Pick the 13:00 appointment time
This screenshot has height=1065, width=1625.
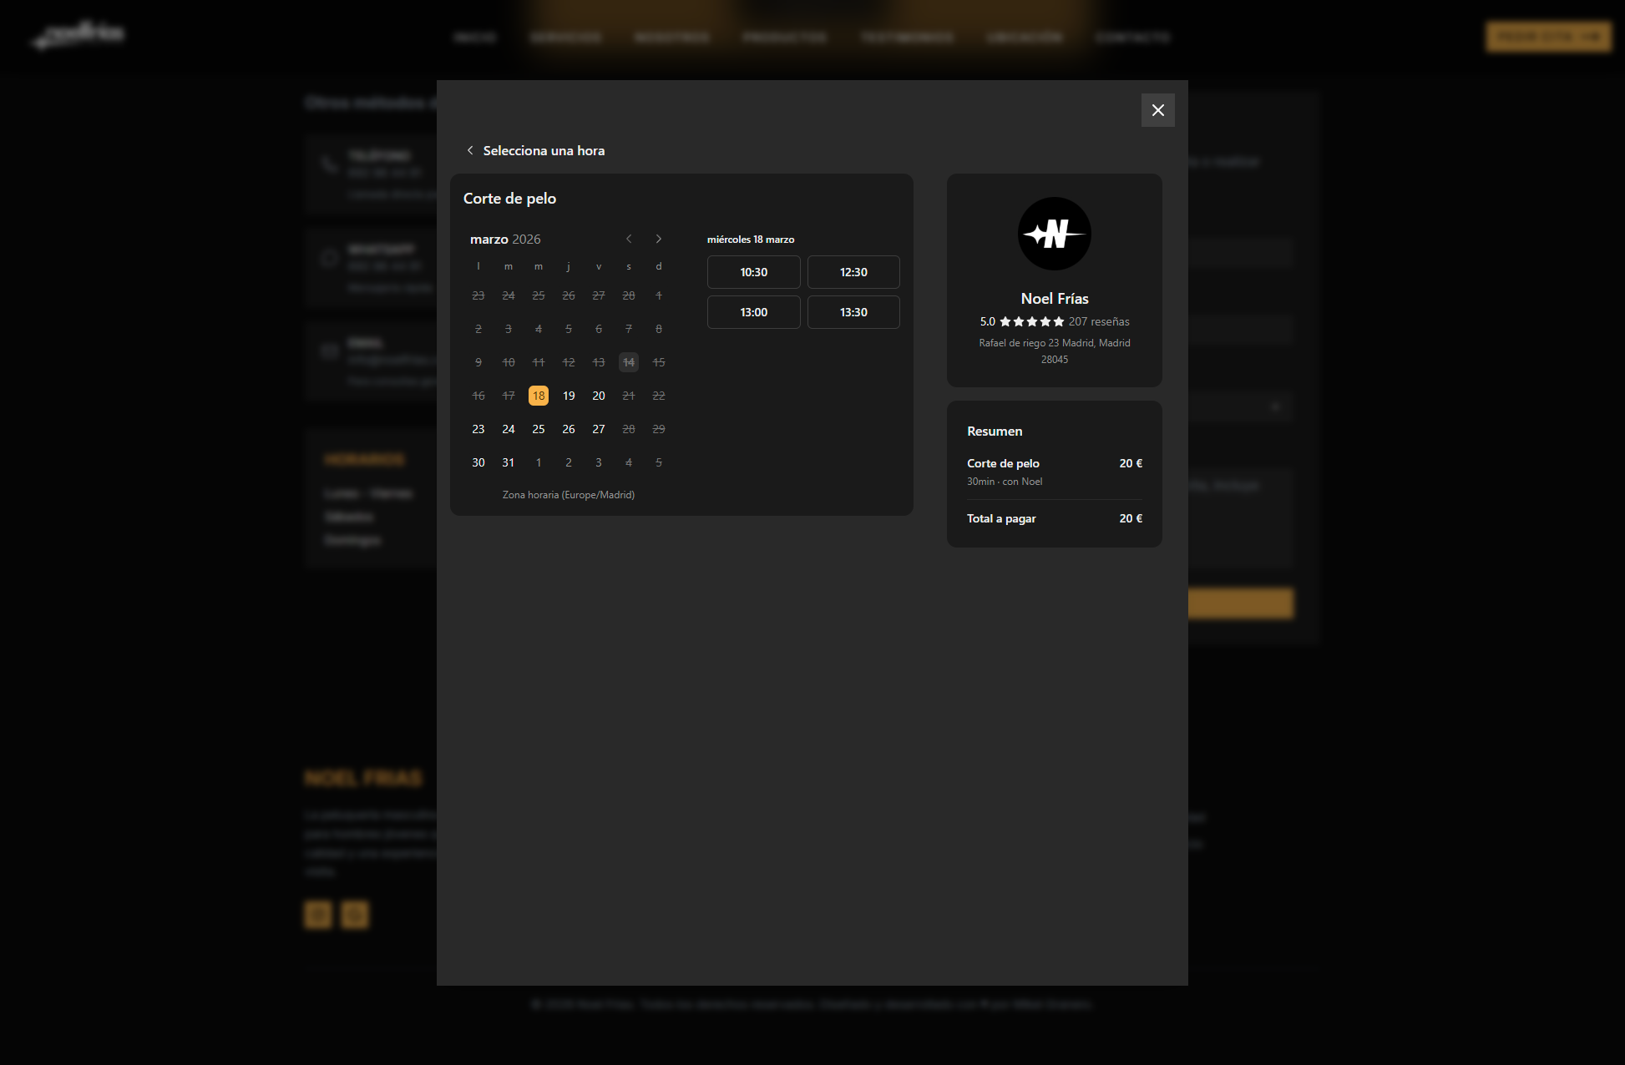(x=753, y=312)
